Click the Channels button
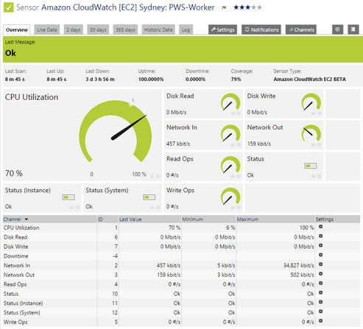This screenshot has height=329, width=363. pyautogui.click(x=301, y=29)
